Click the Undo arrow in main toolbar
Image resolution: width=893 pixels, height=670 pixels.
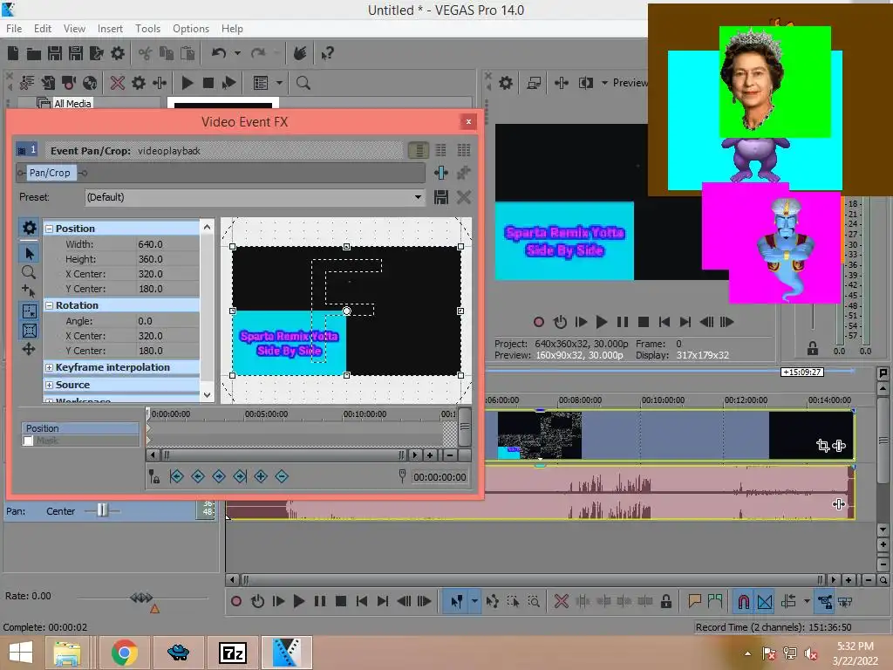(x=219, y=53)
